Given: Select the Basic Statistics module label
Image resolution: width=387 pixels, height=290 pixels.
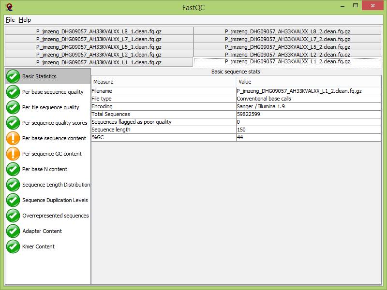Looking at the screenshot, I should coord(39,76).
